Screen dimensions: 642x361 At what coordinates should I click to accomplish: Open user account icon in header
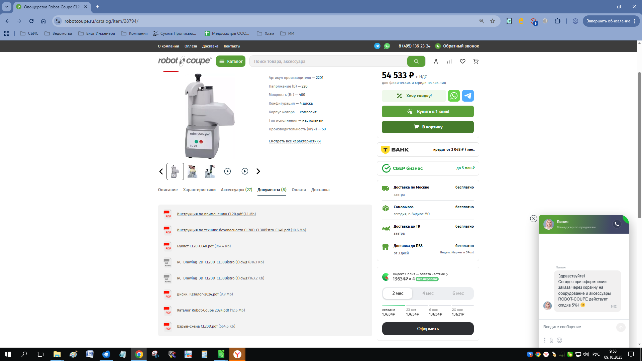click(436, 62)
